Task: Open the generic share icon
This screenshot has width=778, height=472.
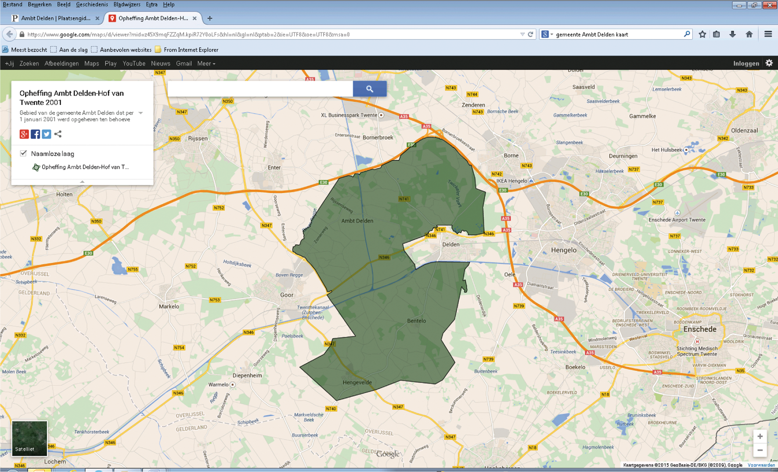Action: [58, 134]
